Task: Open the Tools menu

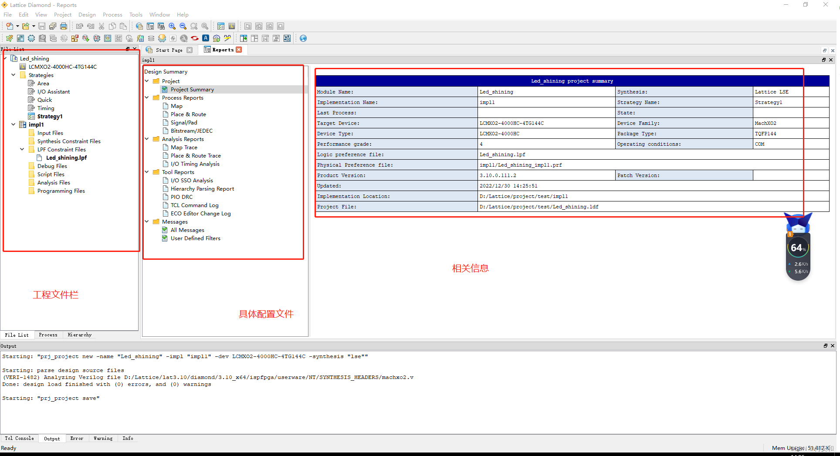Action: [136, 14]
